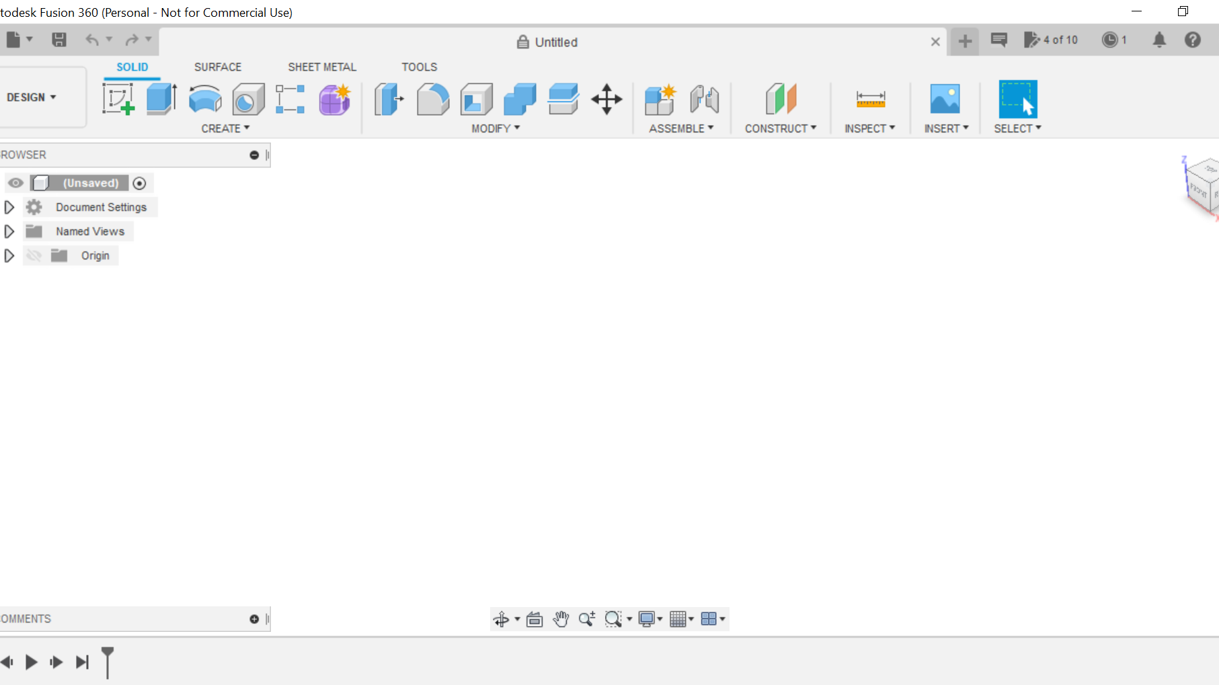Open the INSPECT dropdown menu
Image resolution: width=1219 pixels, height=685 pixels.
point(870,128)
